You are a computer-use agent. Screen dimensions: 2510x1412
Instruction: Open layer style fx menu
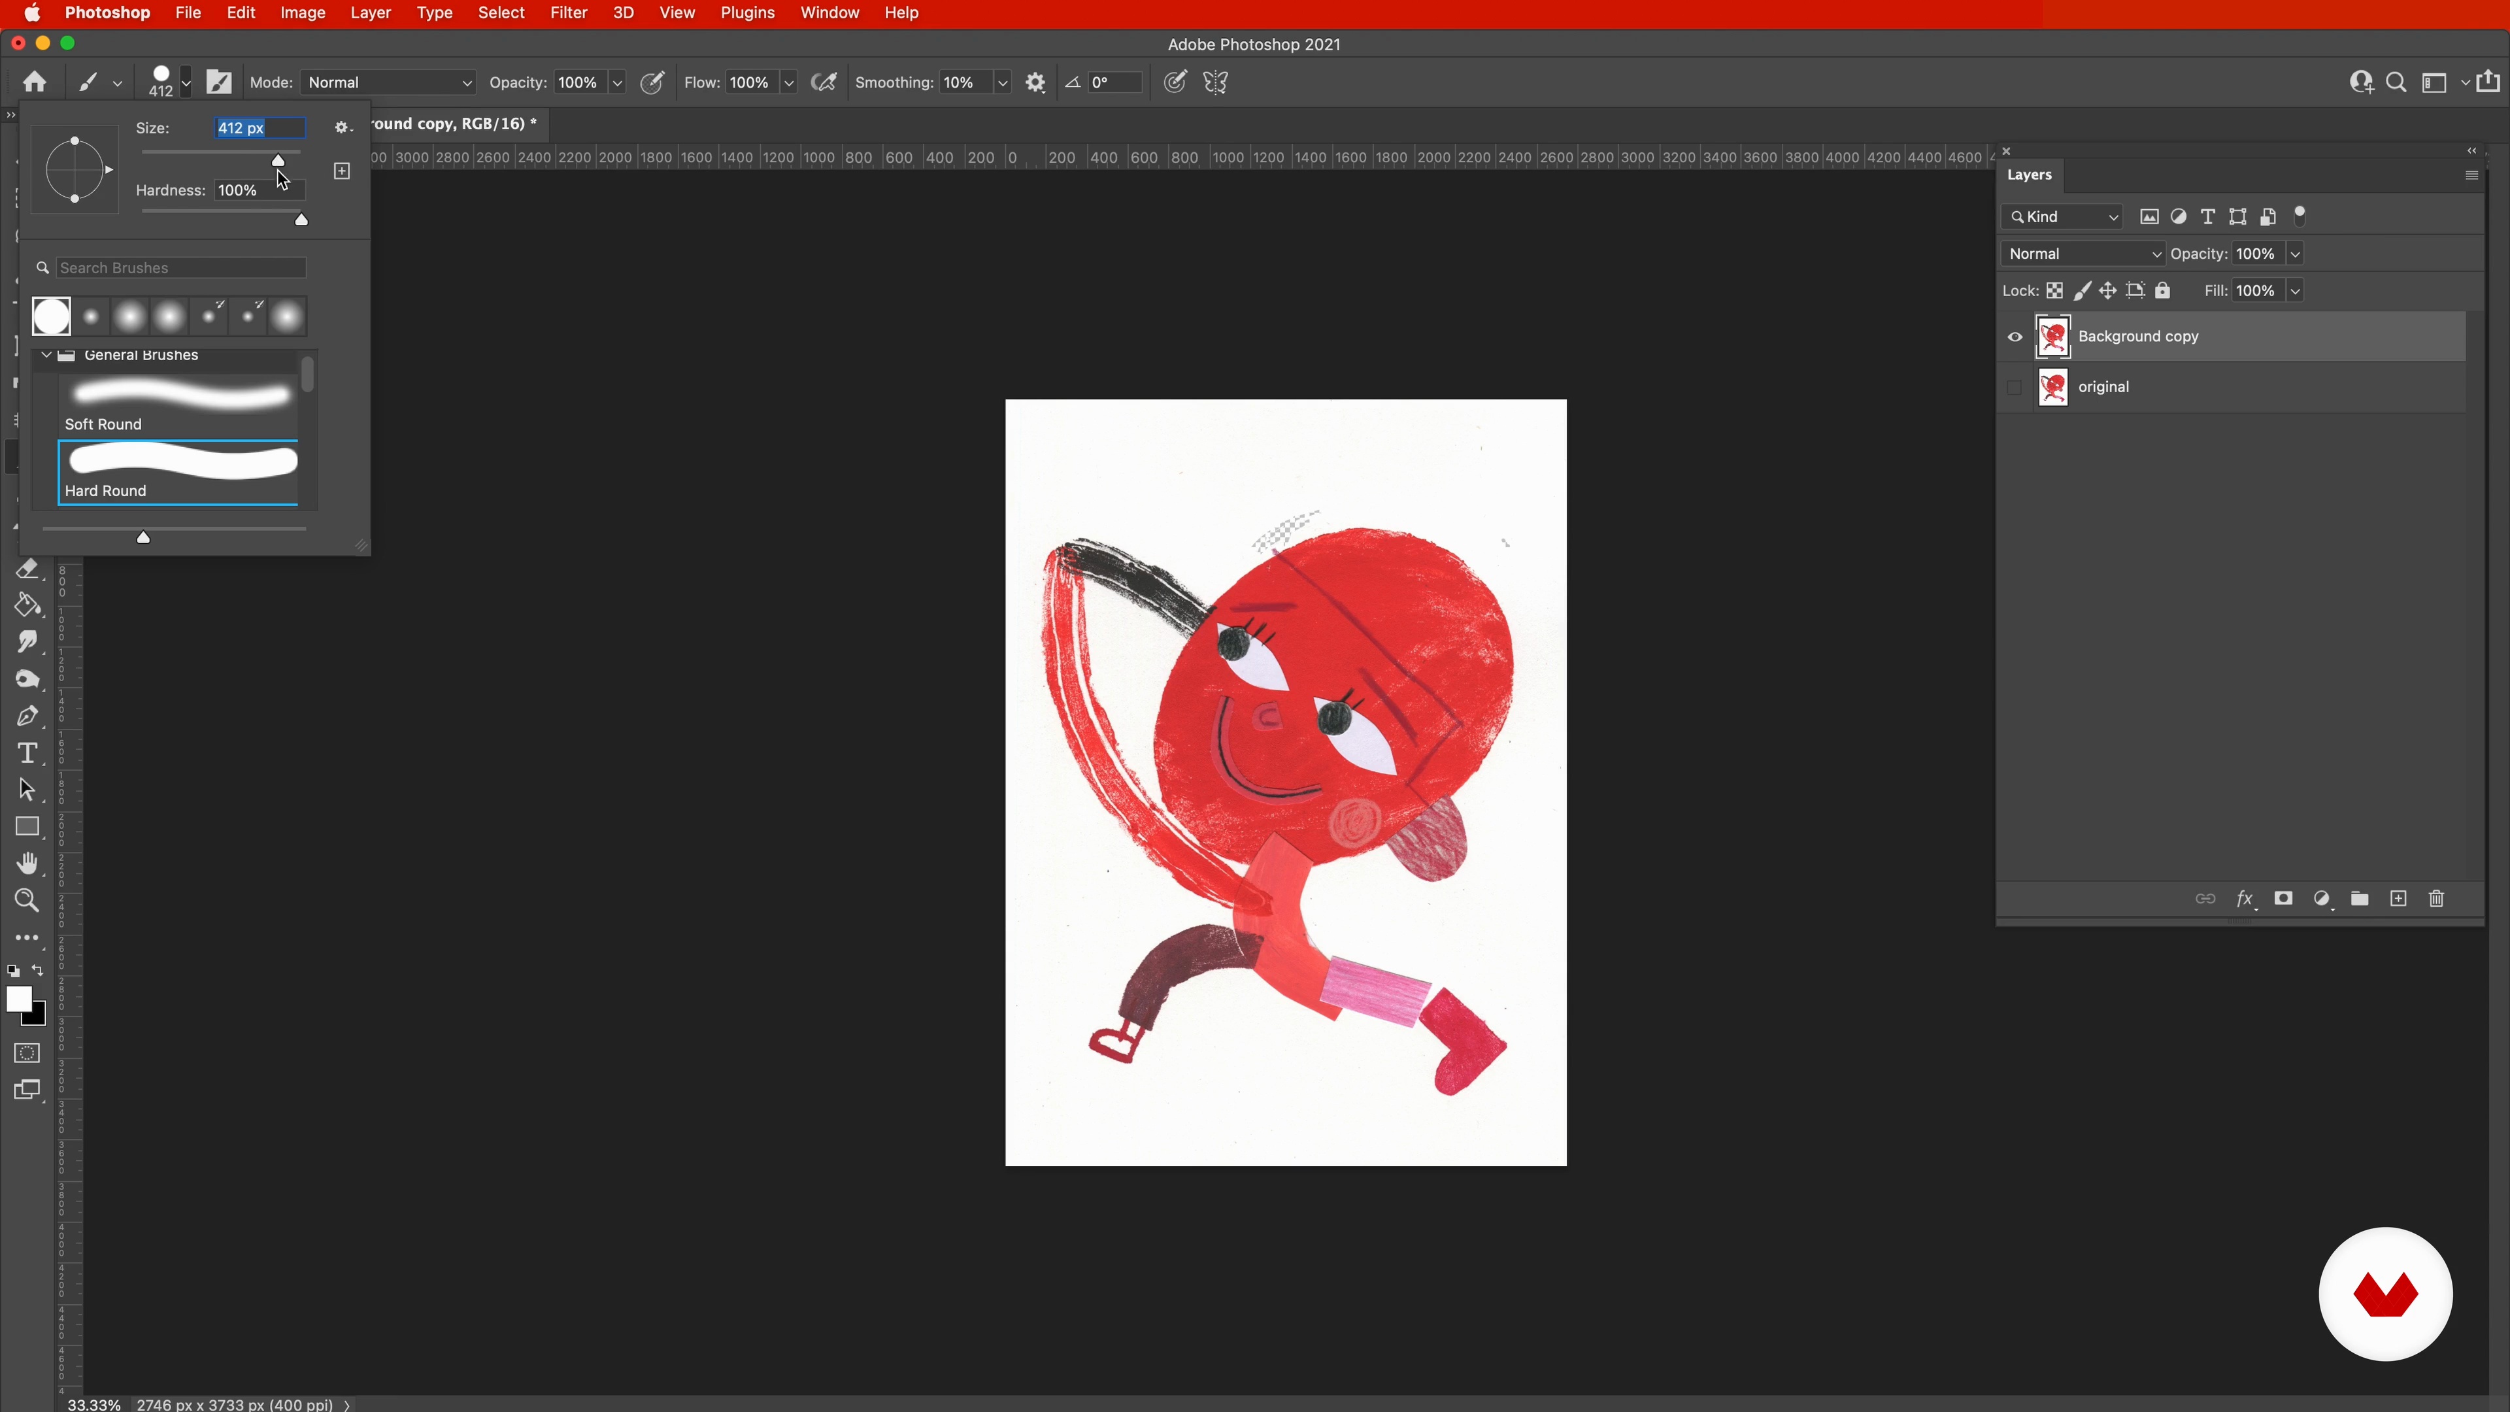tap(2245, 898)
